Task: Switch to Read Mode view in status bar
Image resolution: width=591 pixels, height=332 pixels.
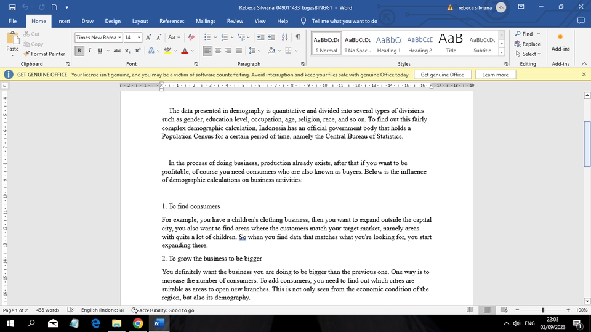Action: (469, 310)
